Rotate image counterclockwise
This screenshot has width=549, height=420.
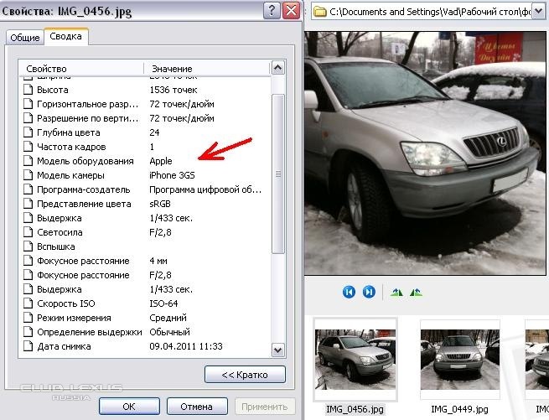click(416, 292)
